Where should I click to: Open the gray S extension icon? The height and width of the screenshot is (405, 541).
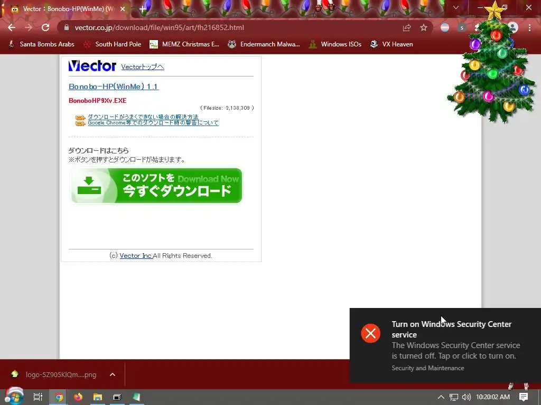tap(462, 27)
